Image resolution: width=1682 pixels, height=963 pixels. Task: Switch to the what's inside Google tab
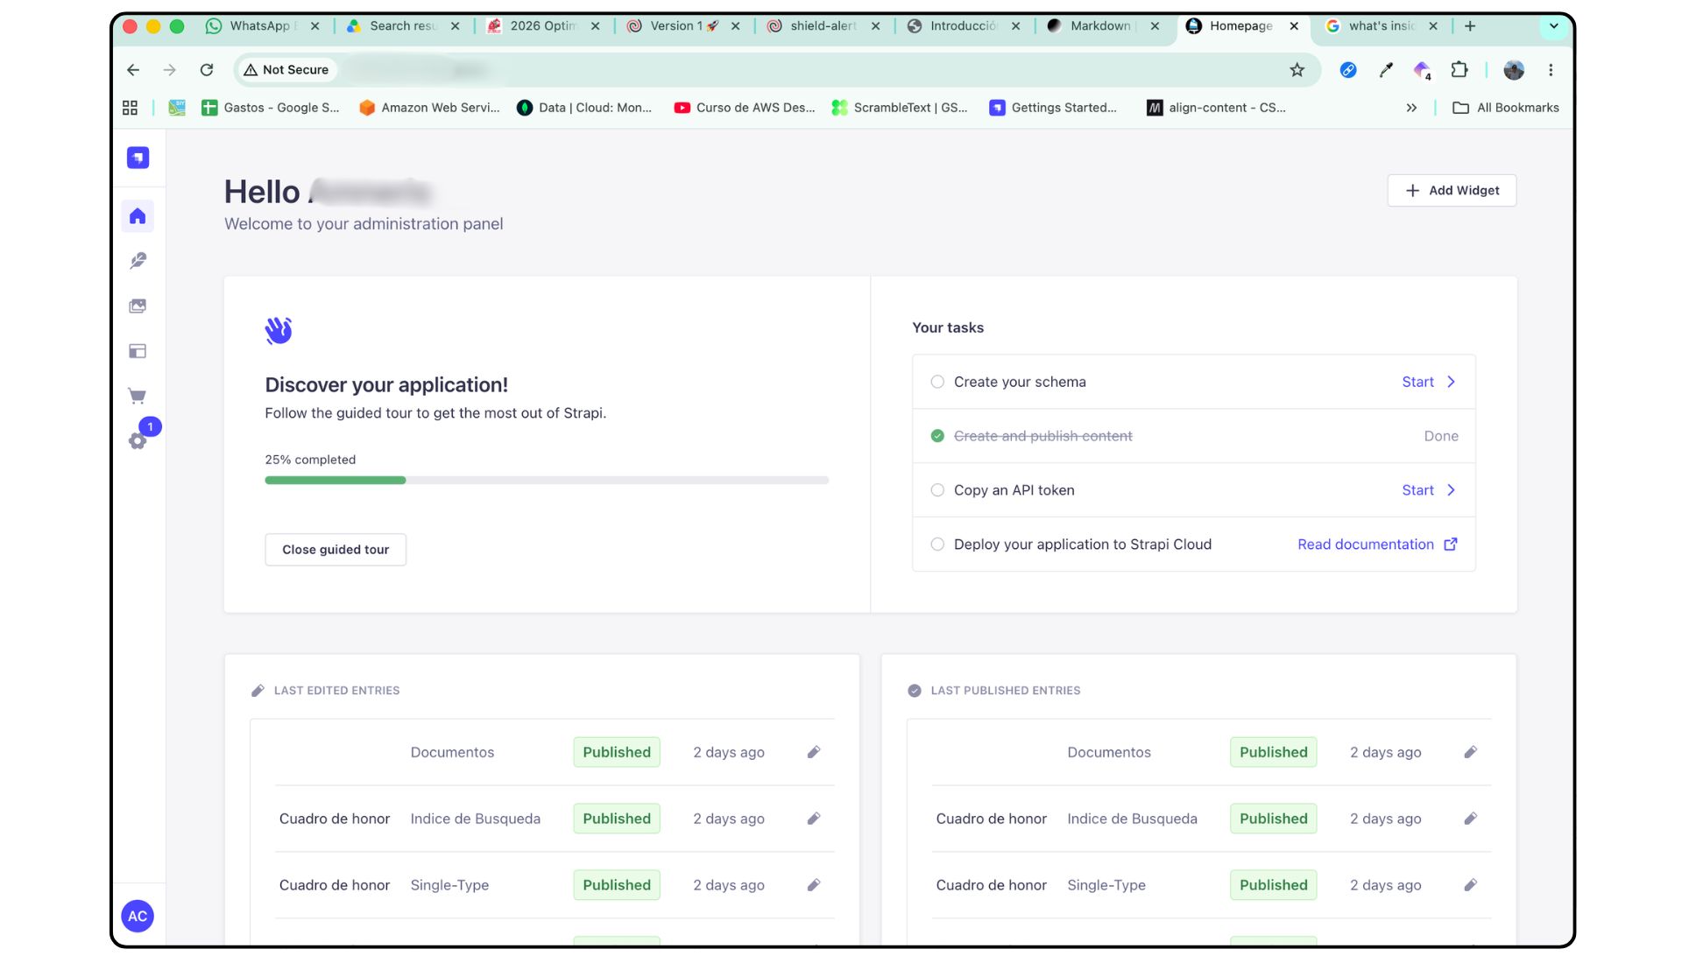(1381, 26)
